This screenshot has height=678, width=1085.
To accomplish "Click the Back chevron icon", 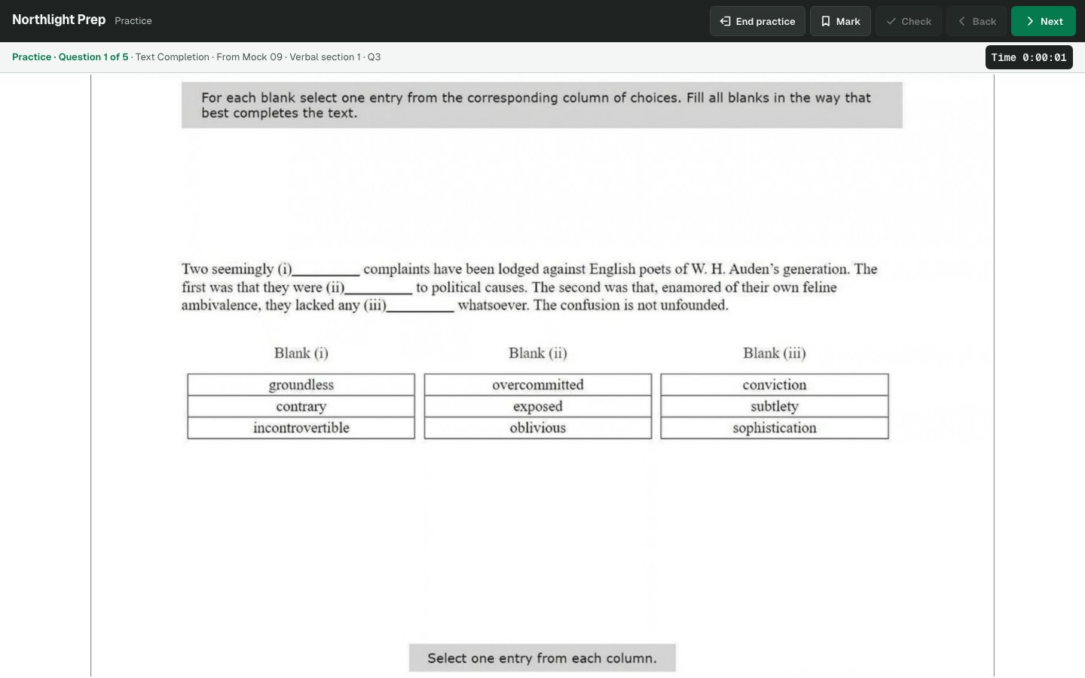I will click(962, 21).
